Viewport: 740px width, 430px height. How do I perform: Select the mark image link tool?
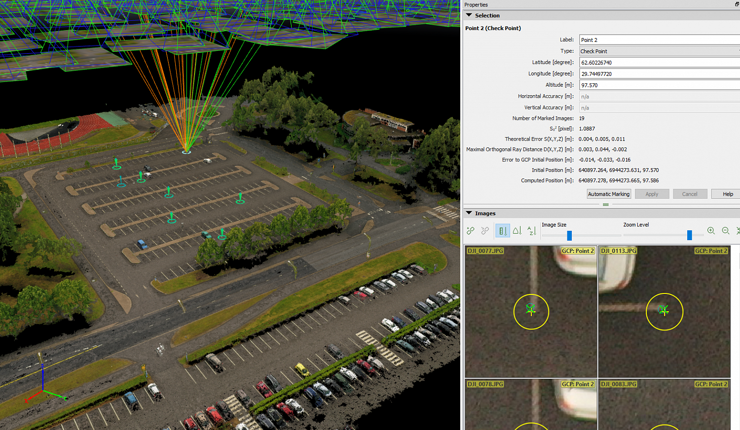click(x=470, y=230)
